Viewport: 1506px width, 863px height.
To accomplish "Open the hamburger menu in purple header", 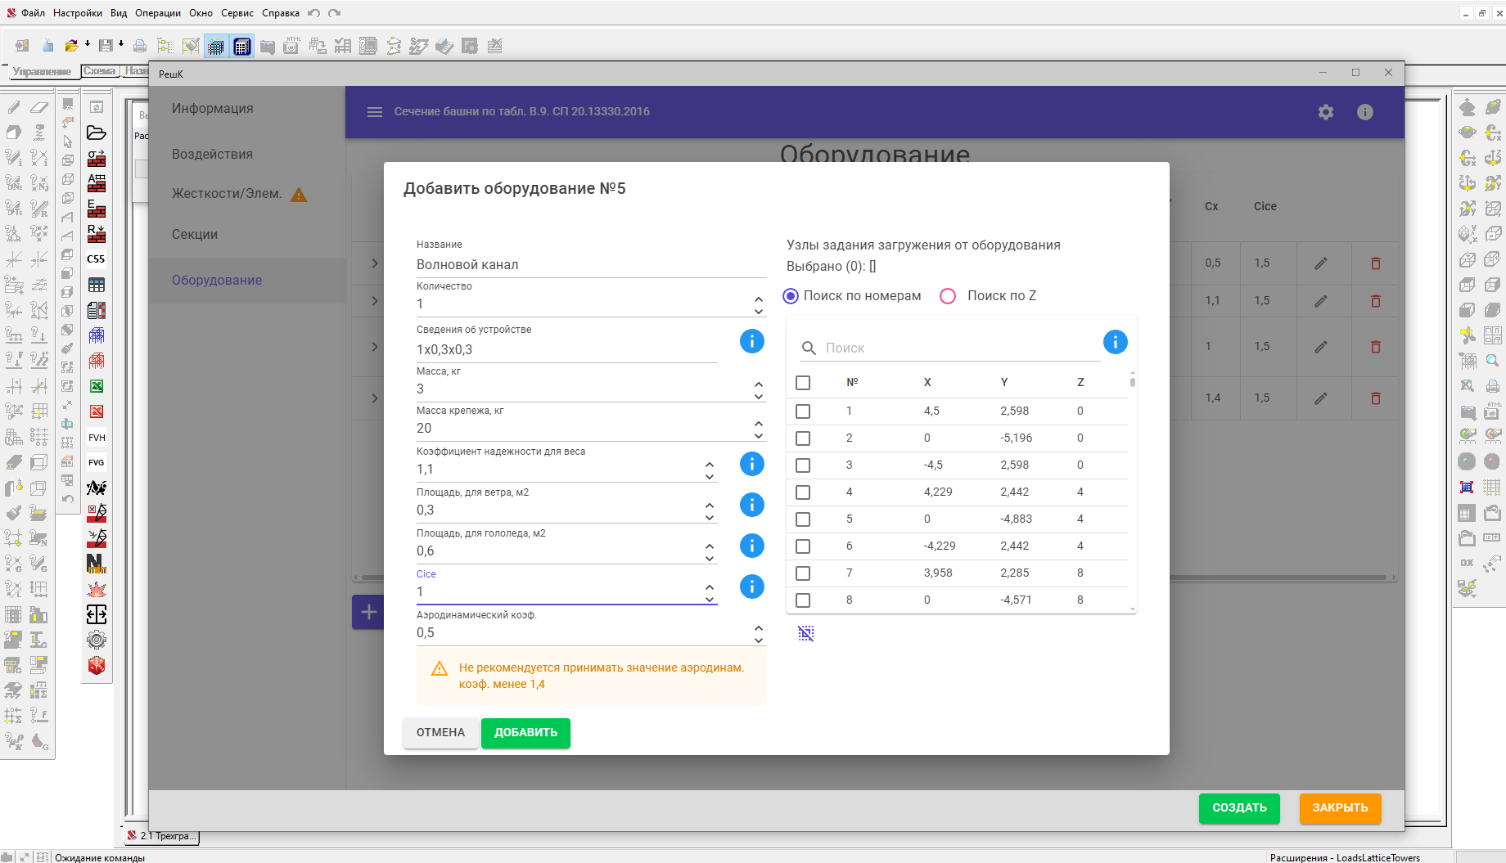I will (375, 112).
